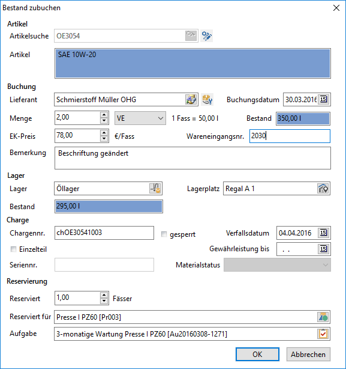Open the Gewährleistung bis calendar picker
The width and height of the screenshot is (346, 369).
tap(323, 249)
